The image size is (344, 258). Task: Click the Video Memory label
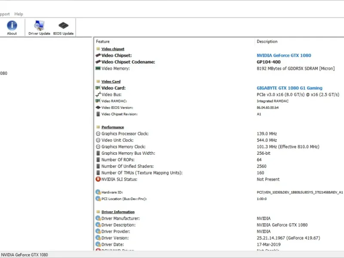pyautogui.click(x=115, y=68)
